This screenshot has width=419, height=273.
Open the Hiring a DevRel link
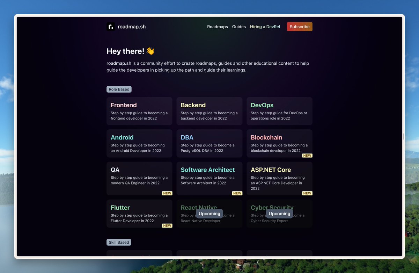click(x=265, y=27)
